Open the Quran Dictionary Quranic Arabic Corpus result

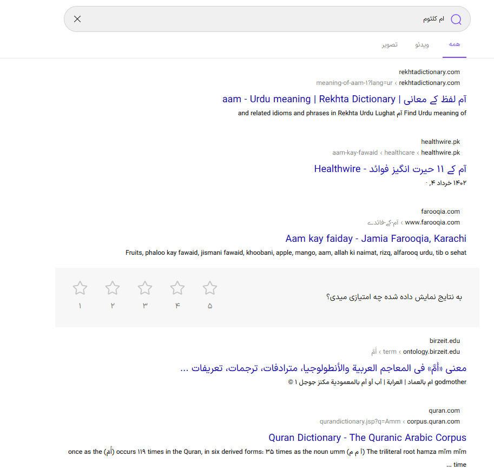pyautogui.click(x=367, y=438)
